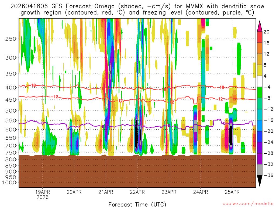Click the 500 pressure level label
276x207 pixels.
11,111
